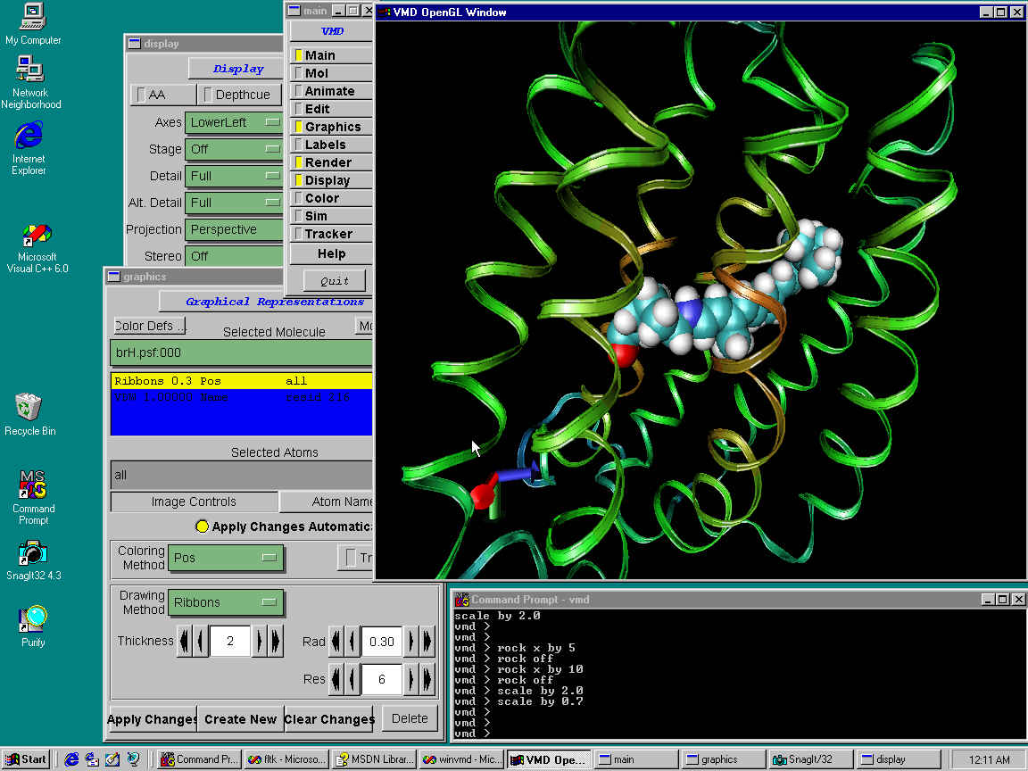This screenshot has height=771, width=1028.
Task: Enable the Depthcue toggle
Action: (x=237, y=95)
